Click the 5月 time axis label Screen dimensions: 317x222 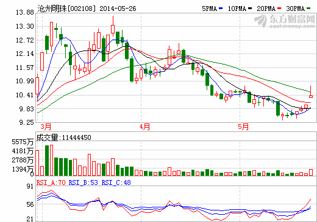click(243, 127)
